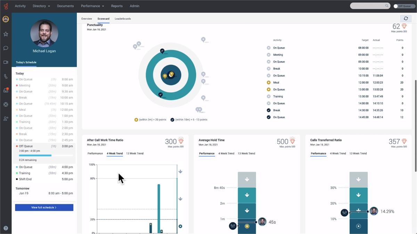Select the Shift End 5:00 pm entry
This screenshot has height=234, width=417.
pyautogui.click(x=44, y=179)
